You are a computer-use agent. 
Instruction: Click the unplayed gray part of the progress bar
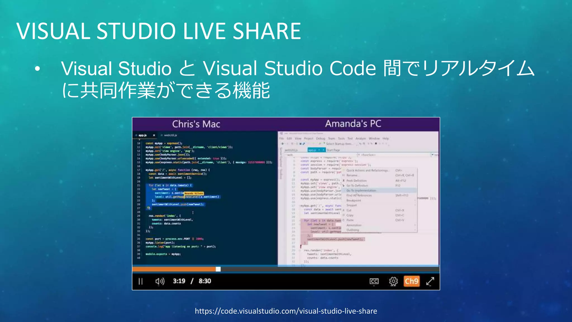[330, 269]
